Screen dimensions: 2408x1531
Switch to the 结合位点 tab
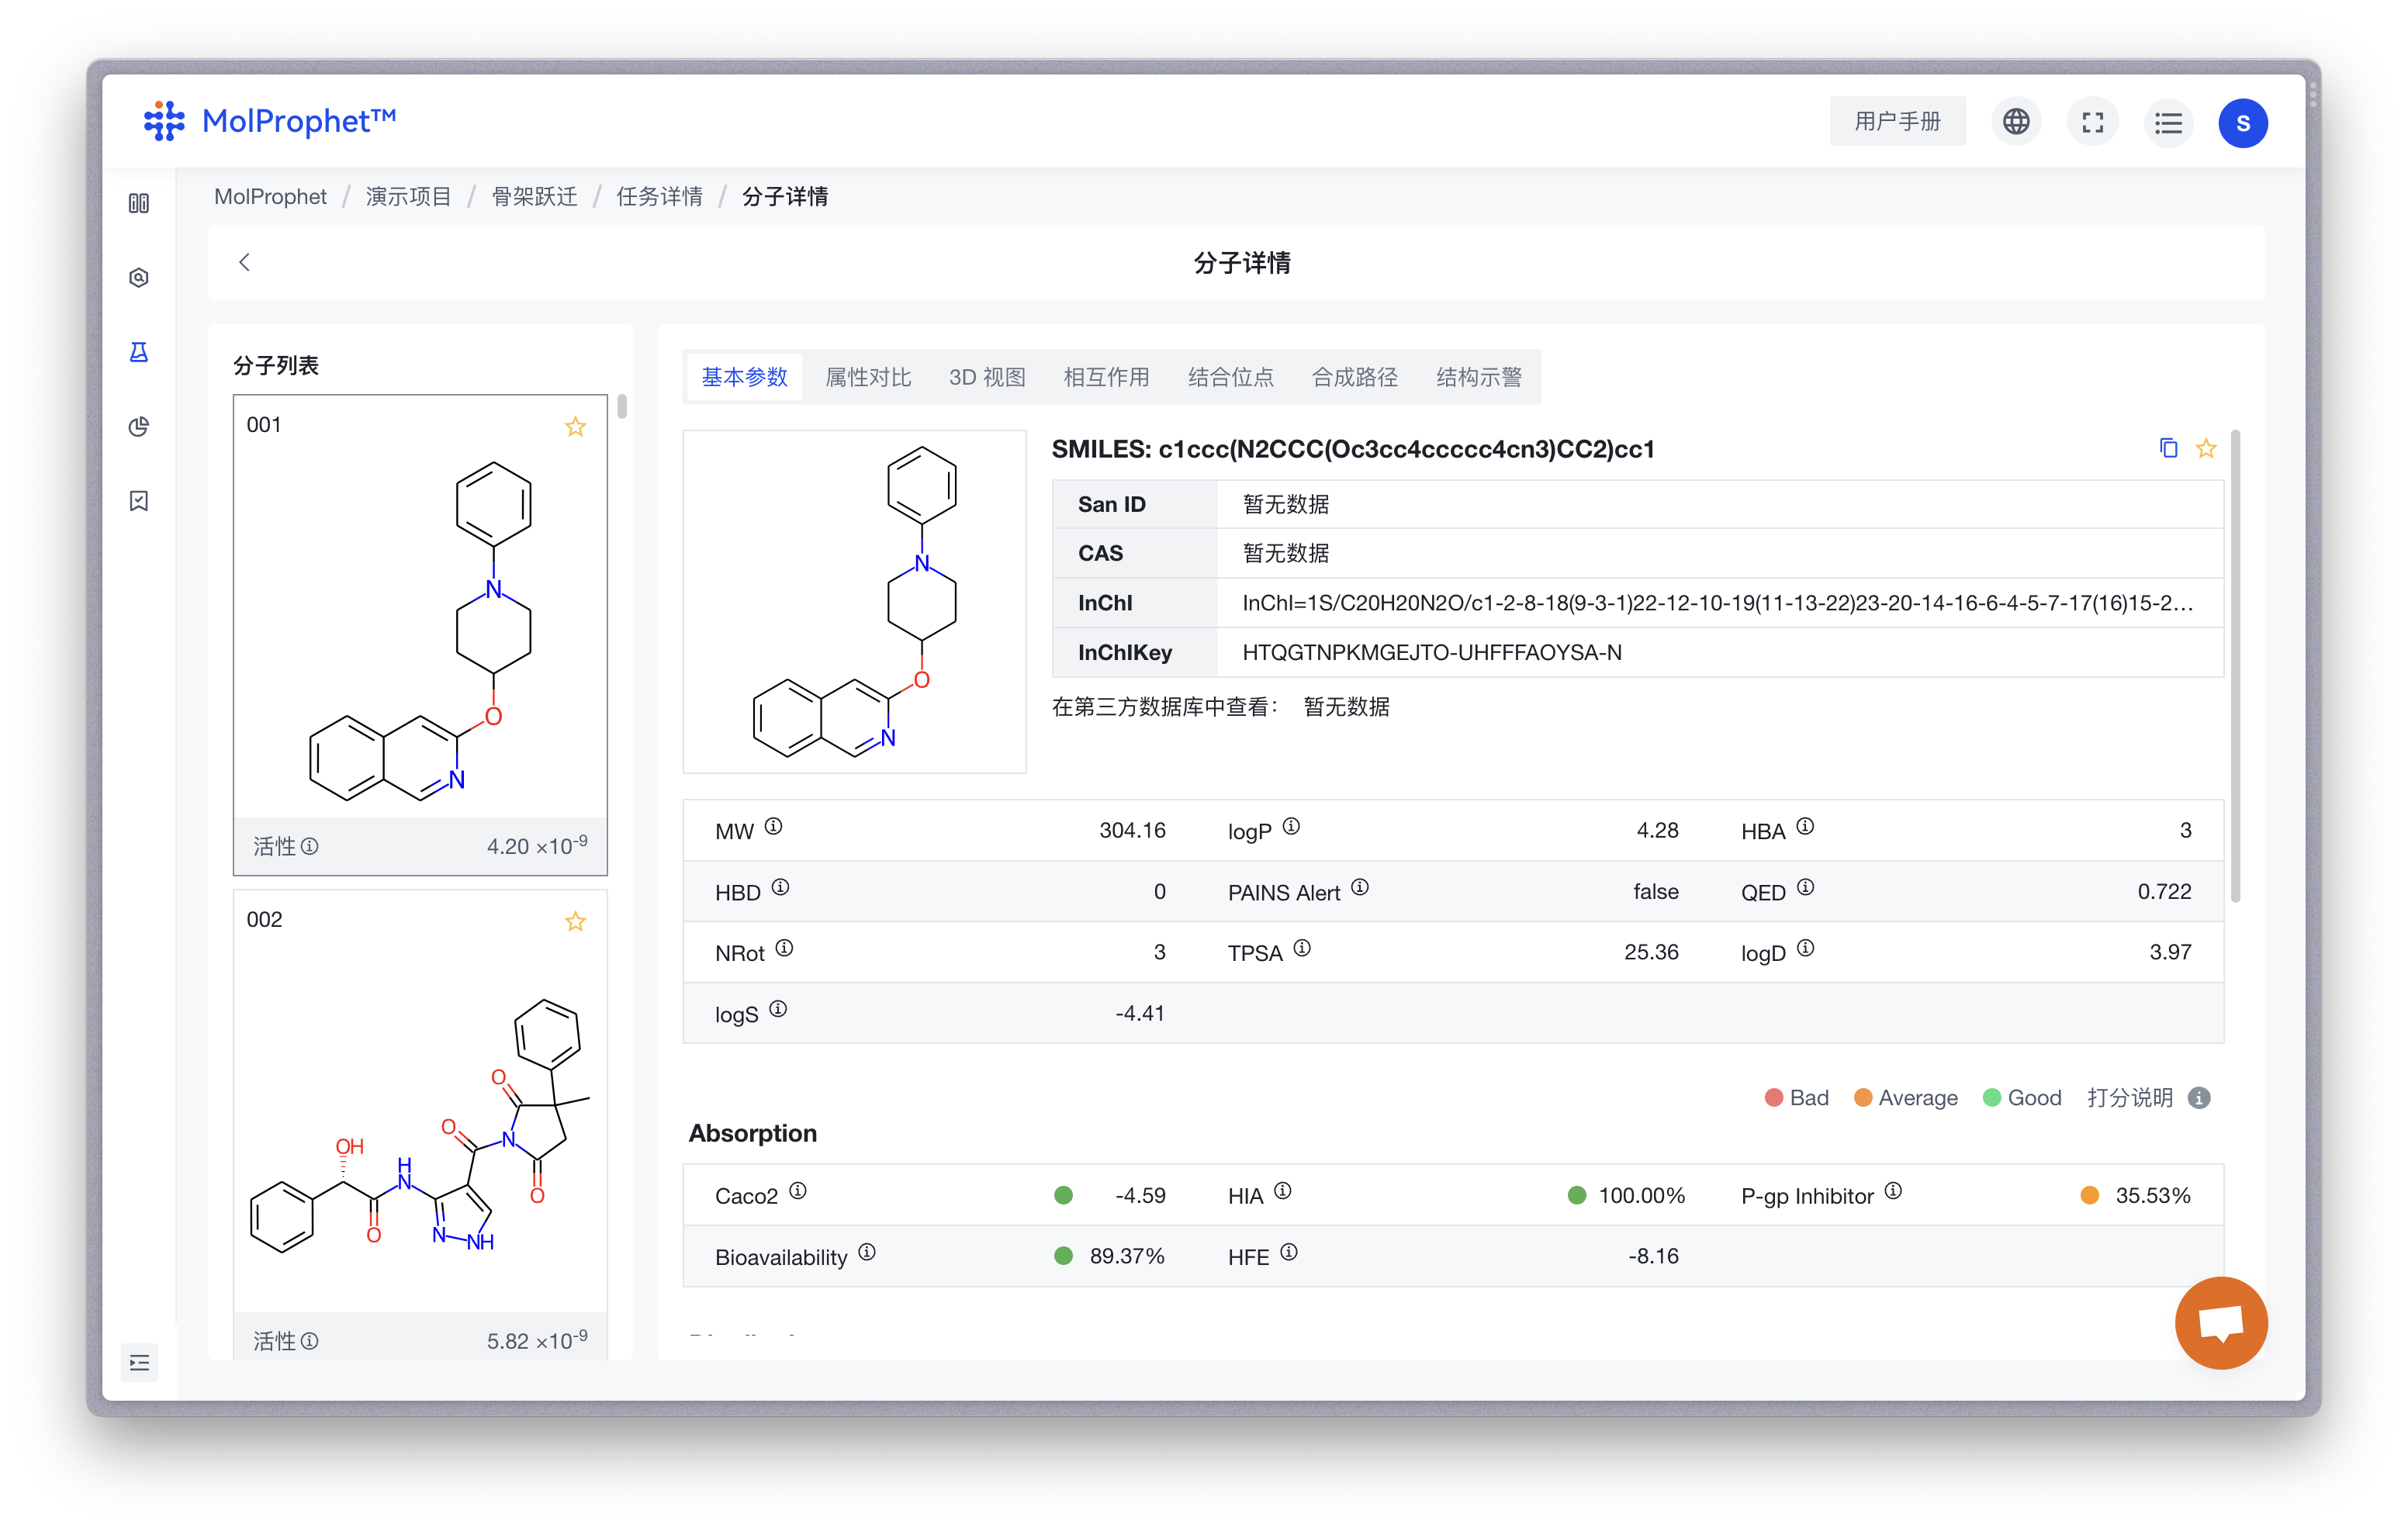pyautogui.click(x=1230, y=377)
